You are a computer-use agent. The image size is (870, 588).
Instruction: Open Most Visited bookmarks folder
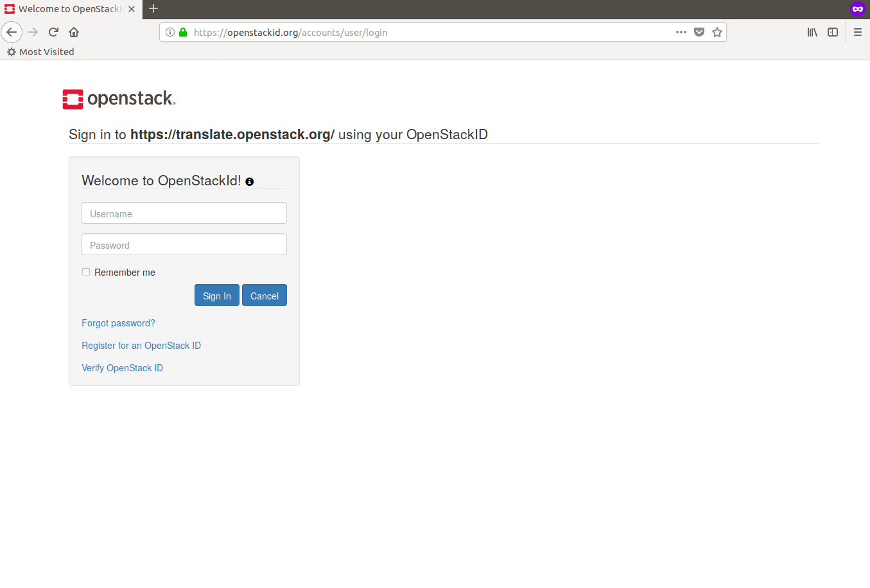[40, 52]
